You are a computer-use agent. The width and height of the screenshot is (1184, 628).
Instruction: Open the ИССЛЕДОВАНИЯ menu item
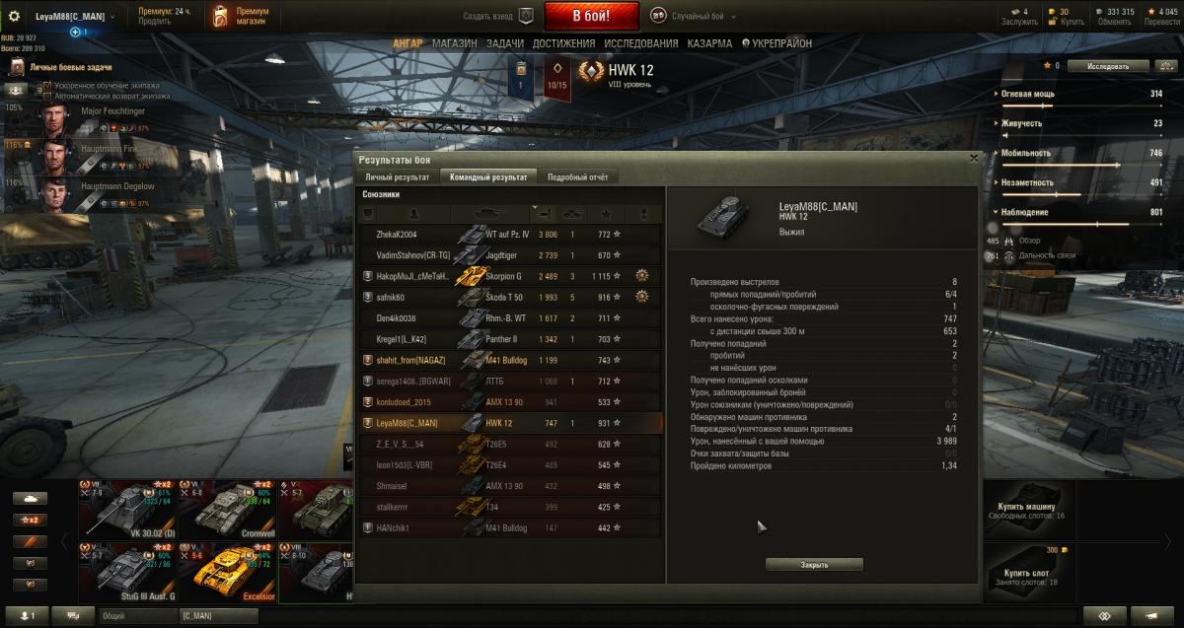pyautogui.click(x=640, y=44)
